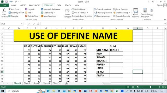Click Trace Precedents
The width and height of the screenshot is (167, 93).
[103, 9]
